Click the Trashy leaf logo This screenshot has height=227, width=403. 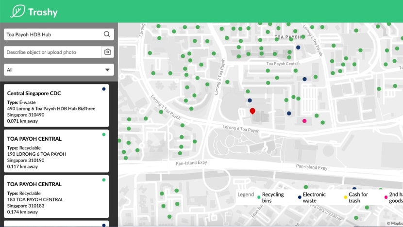17,11
